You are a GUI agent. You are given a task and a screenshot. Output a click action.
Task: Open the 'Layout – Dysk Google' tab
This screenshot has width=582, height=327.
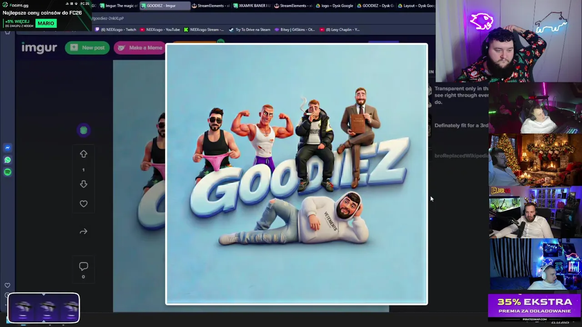[x=416, y=6]
